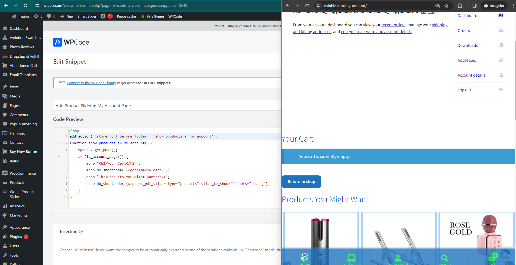Image resolution: width=516 pixels, height=265 pixels.
Task: Click the Downloads link in account menu
Action: (468, 45)
